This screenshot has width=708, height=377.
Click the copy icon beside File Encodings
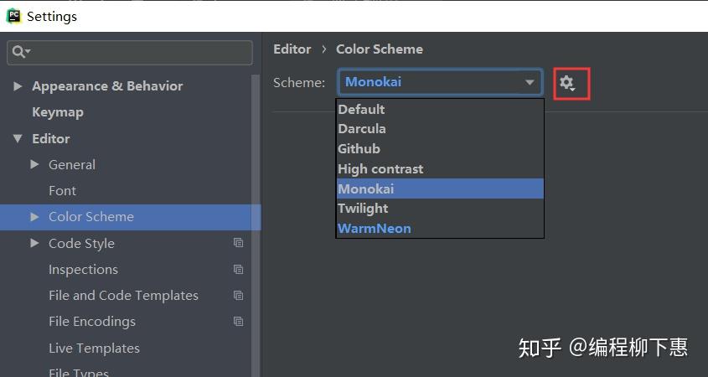238,322
